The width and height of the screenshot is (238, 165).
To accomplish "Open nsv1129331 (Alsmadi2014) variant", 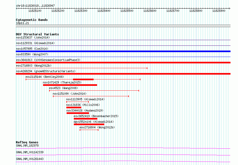I will 35,43.
